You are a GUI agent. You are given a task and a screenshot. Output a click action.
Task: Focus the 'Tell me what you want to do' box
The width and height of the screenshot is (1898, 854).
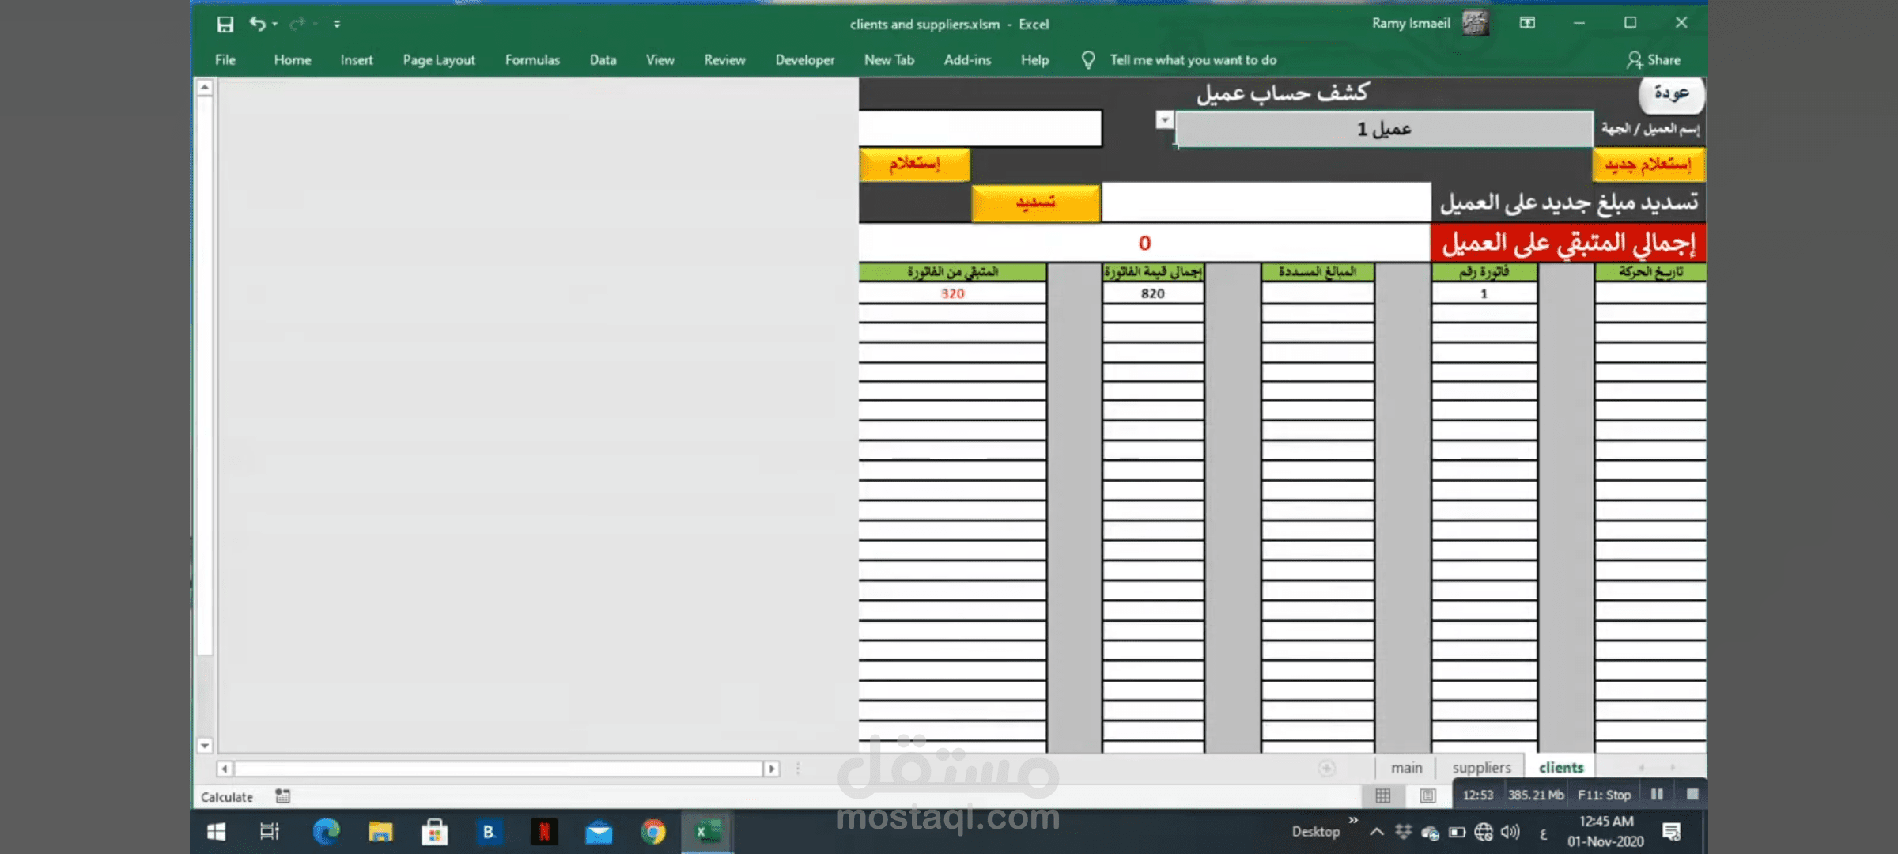pos(1193,60)
